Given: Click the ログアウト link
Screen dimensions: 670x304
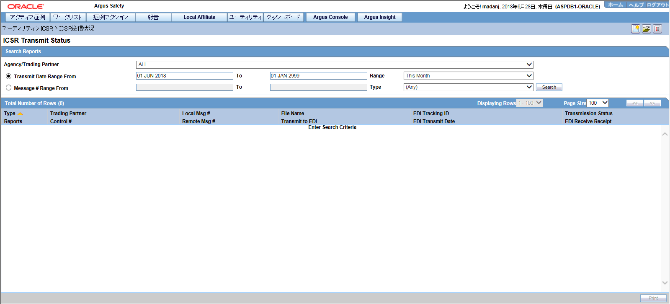Looking at the screenshot, I should [x=658, y=5].
